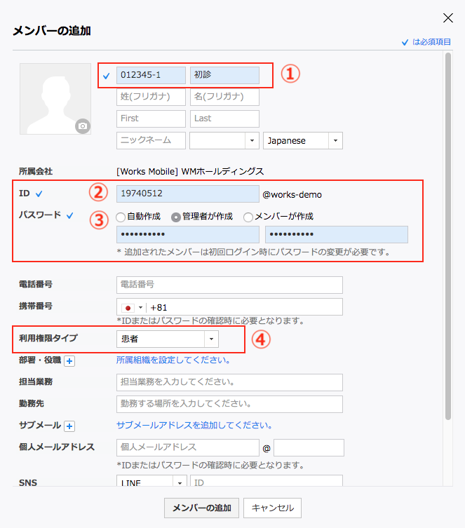The width and height of the screenshot is (465, 528).
Task: Open the LINE SNS type dropdown
Action: coord(151,483)
